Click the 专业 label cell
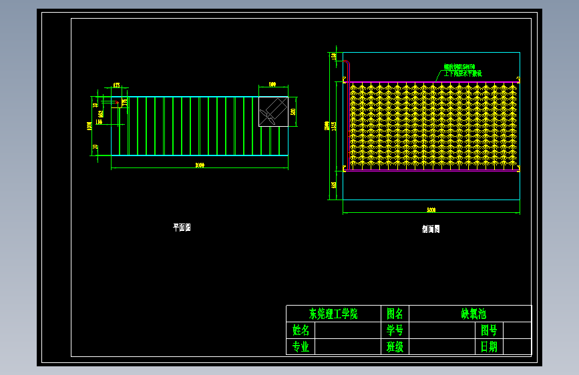 301,346
